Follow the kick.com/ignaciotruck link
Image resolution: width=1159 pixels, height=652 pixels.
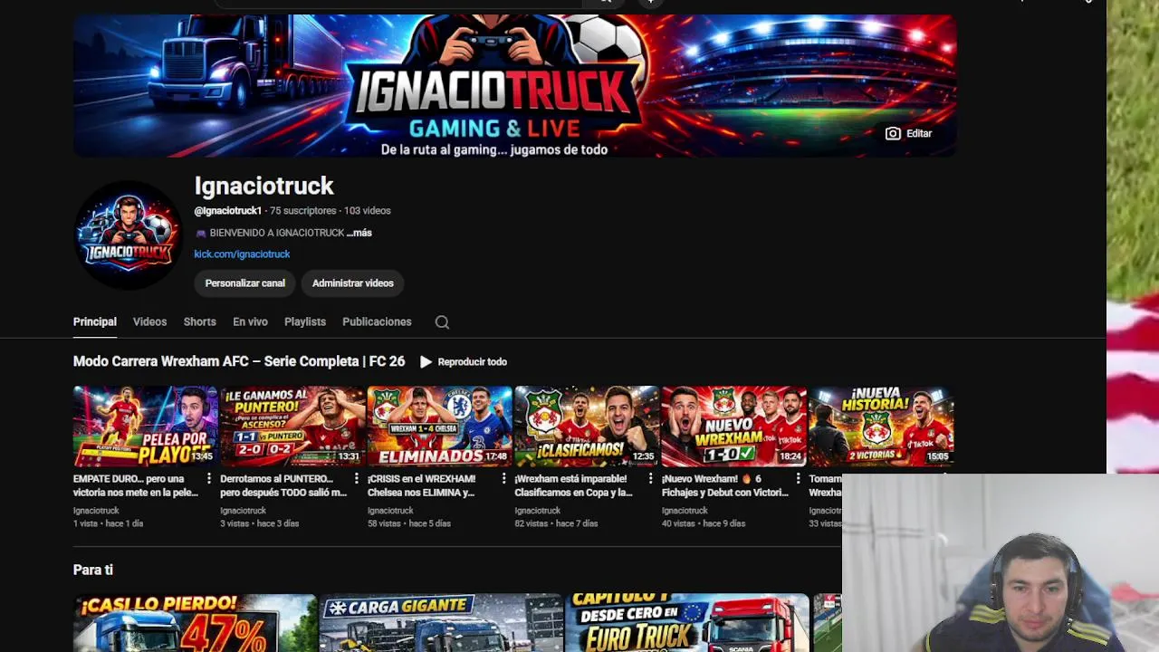click(242, 254)
